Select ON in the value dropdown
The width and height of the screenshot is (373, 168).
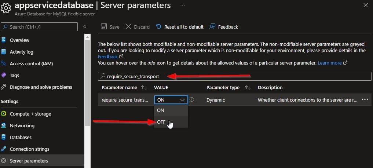tap(161, 110)
